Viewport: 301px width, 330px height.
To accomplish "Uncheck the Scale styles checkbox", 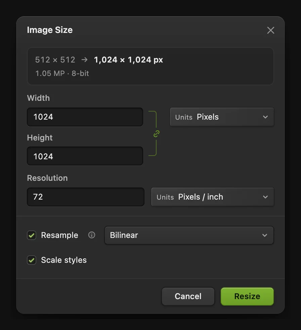I will (32, 260).
